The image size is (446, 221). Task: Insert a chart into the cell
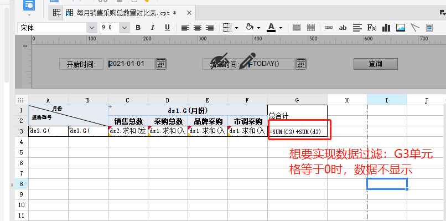386,28
